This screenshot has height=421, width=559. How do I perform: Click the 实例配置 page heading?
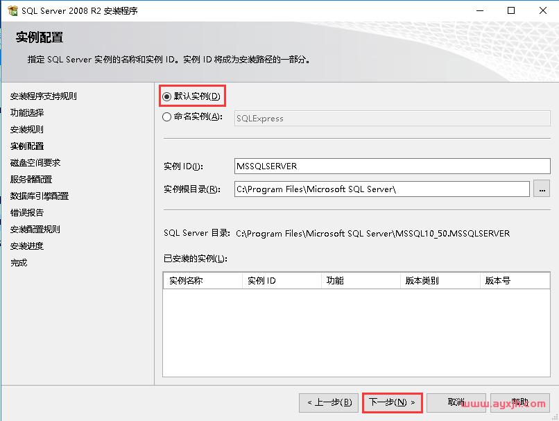point(40,37)
